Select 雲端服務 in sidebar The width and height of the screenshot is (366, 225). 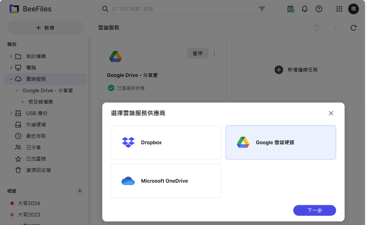point(46,79)
